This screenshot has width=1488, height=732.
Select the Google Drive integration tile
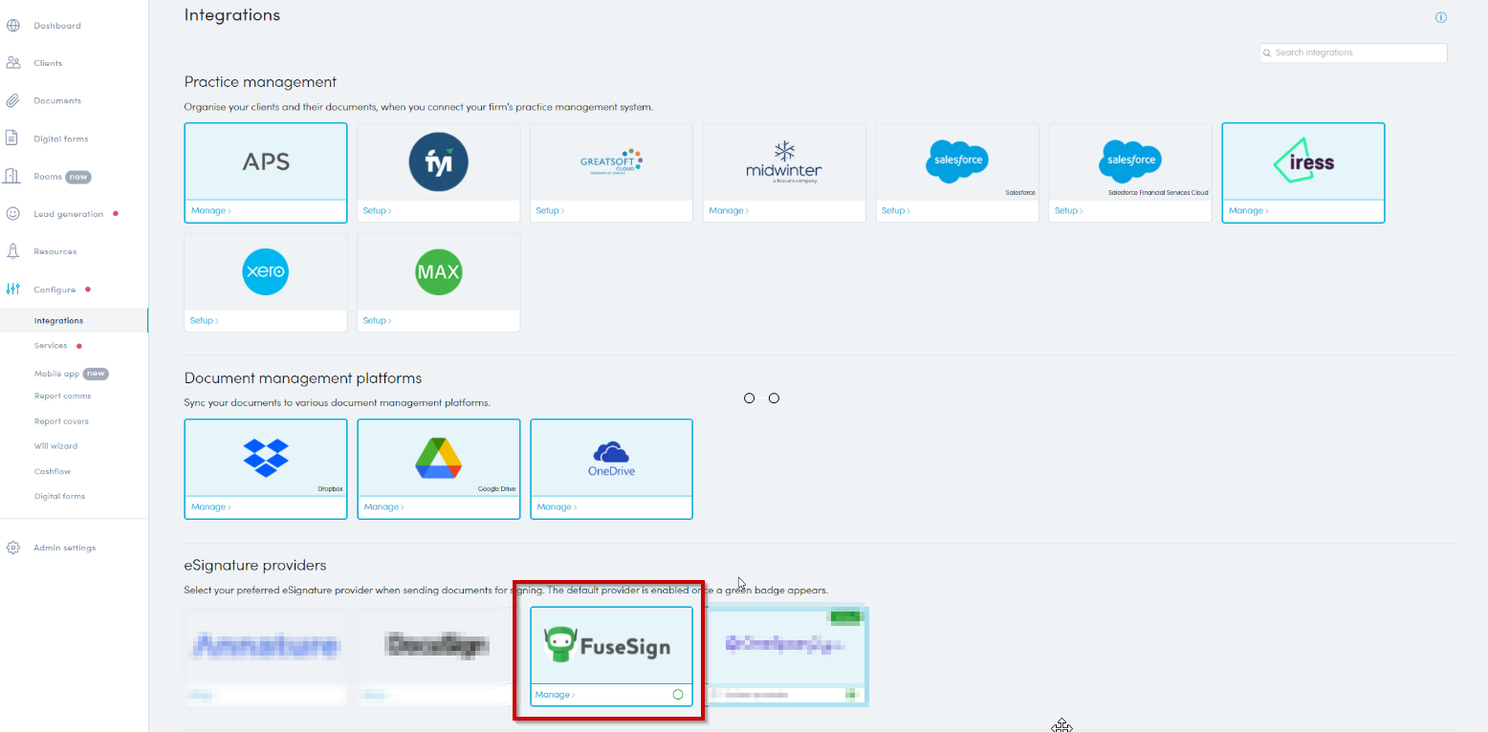pyautogui.click(x=439, y=459)
